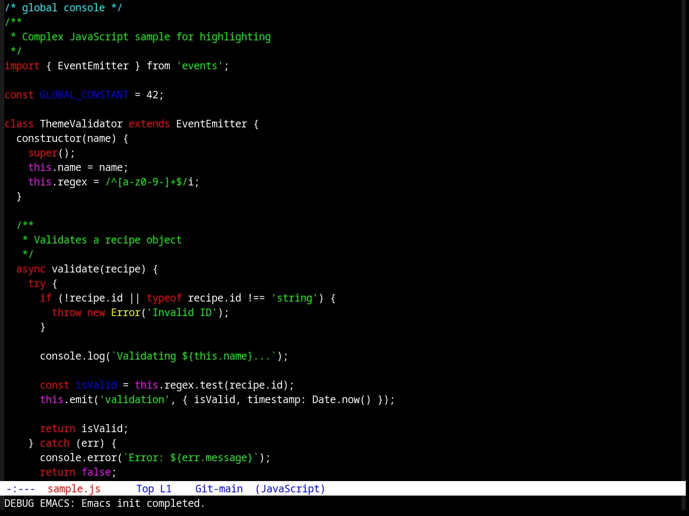The width and height of the screenshot is (689, 516).
Task: Click the Top position indicator in mode line
Action: click(x=145, y=489)
